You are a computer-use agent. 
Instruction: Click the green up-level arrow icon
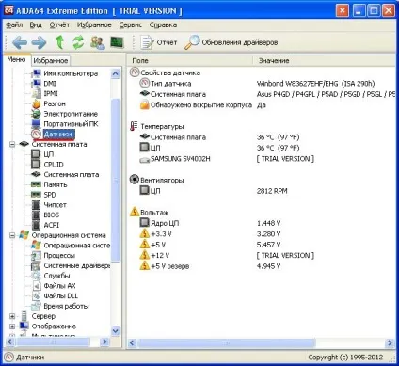pyautogui.click(x=59, y=42)
